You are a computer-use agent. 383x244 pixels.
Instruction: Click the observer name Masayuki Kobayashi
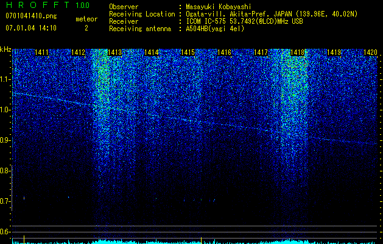219,7
